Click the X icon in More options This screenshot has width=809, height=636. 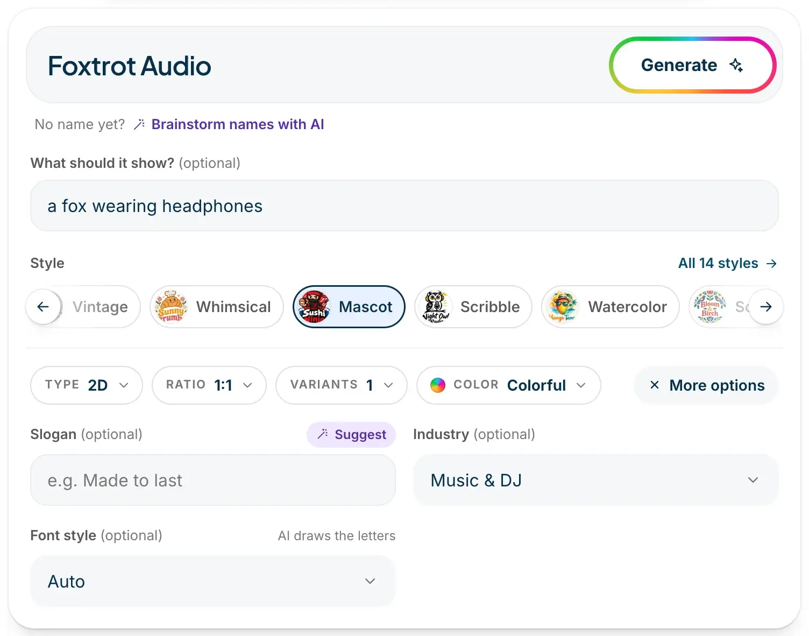coord(655,385)
